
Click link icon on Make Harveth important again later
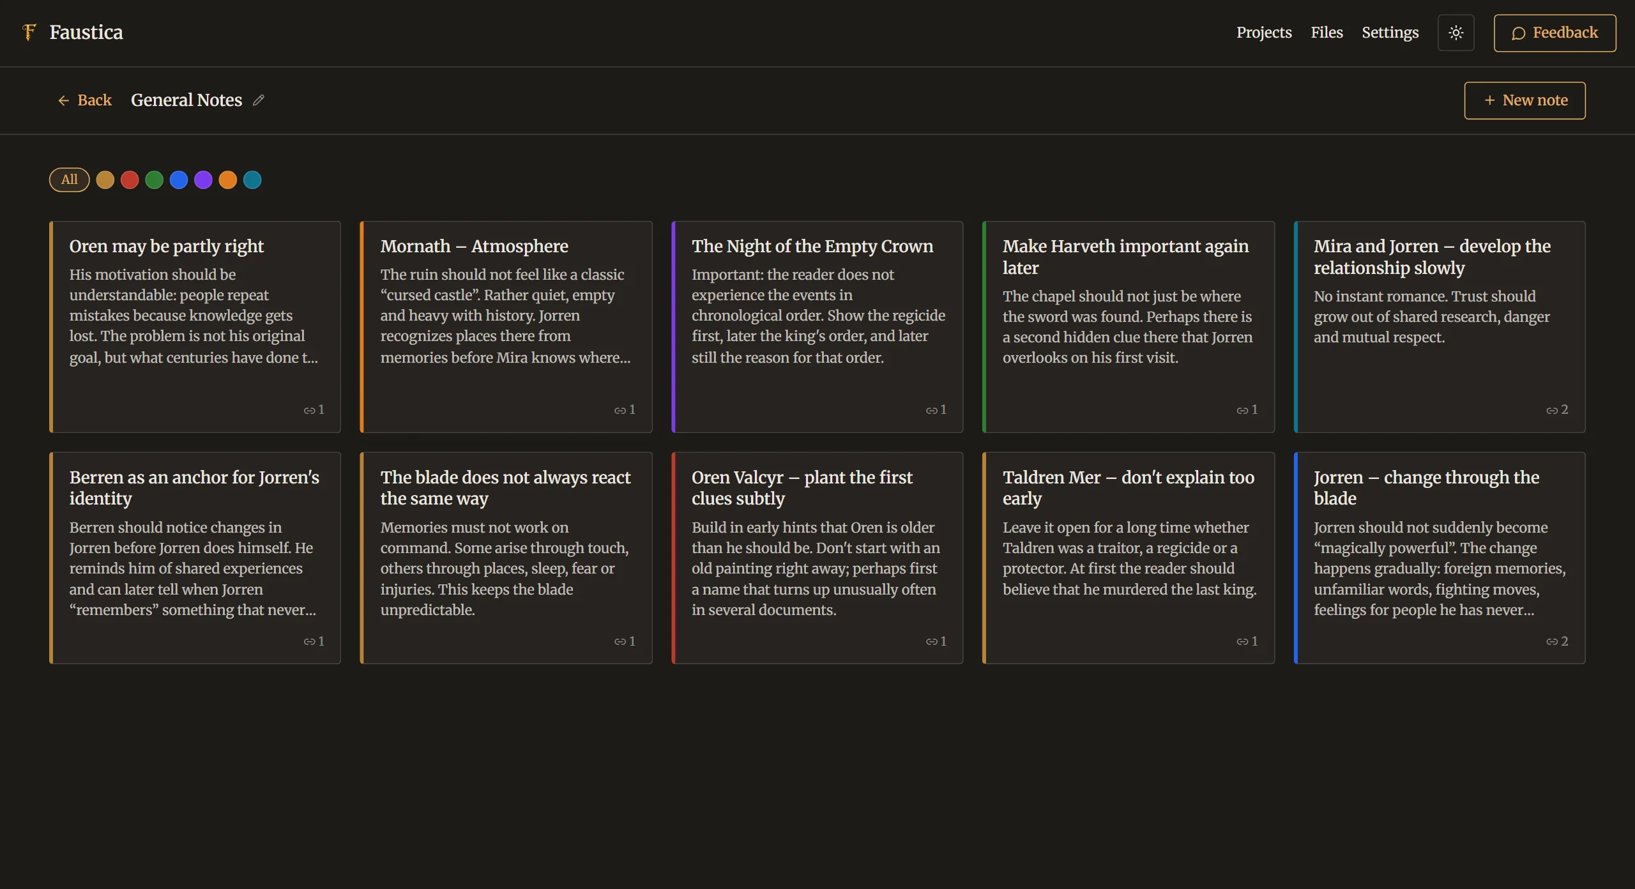point(1242,410)
